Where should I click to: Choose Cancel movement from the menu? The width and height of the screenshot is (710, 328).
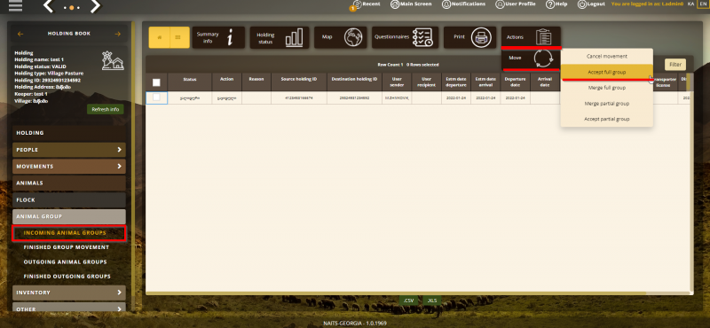pyautogui.click(x=607, y=56)
